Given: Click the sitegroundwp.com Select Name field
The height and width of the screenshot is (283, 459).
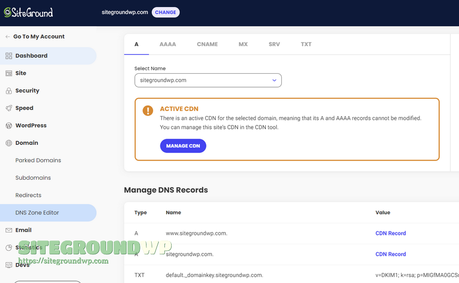Looking at the screenshot, I should click(208, 80).
